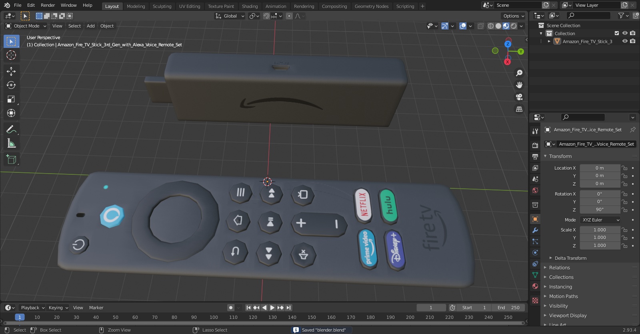Open the Physics properties tab
Image resolution: width=640 pixels, height=334 pixels.
[535, 253]
